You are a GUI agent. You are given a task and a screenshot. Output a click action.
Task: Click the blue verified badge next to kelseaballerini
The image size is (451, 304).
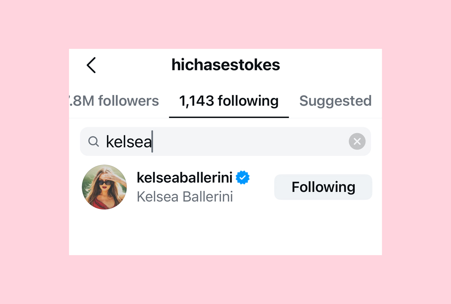click(x=243, y=177)
